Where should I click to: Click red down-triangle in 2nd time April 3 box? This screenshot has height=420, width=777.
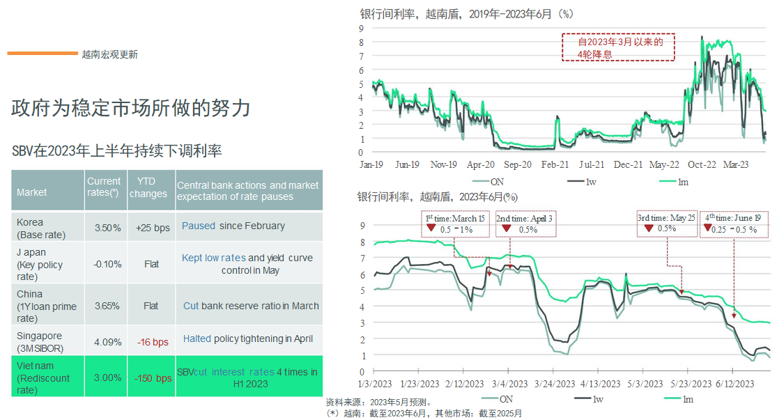507,229
